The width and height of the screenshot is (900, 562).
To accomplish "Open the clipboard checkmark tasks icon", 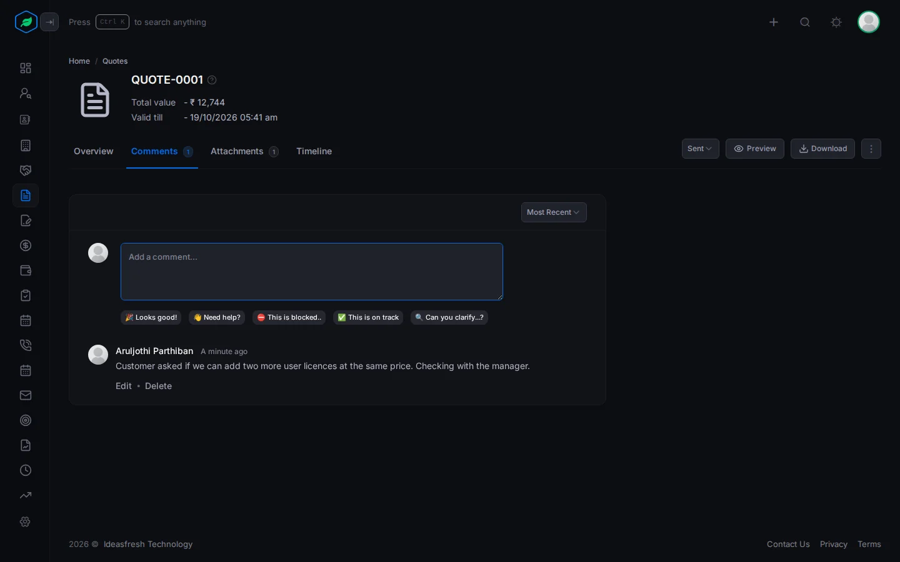I will point(26,295).
